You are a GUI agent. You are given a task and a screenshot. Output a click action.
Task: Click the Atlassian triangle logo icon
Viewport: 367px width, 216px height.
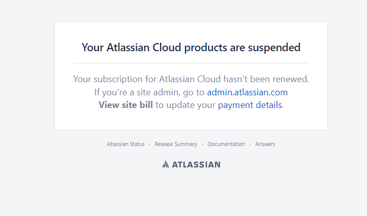(x=165, y=164)
